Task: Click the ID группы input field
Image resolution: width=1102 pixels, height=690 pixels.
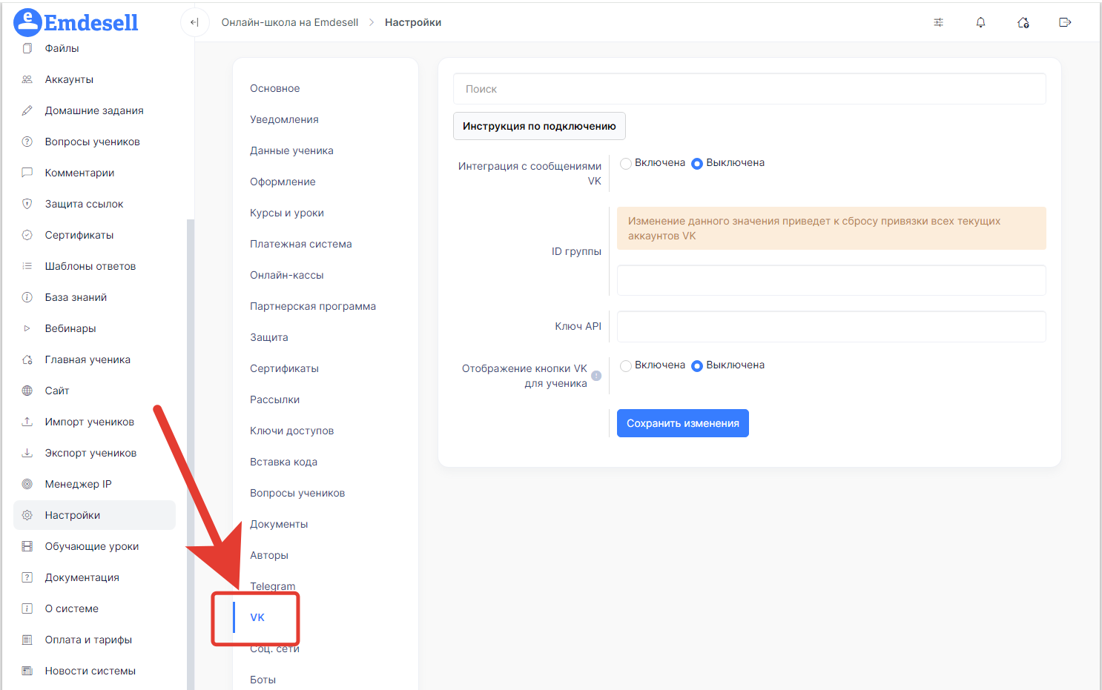Action: (x=831, y=281)
